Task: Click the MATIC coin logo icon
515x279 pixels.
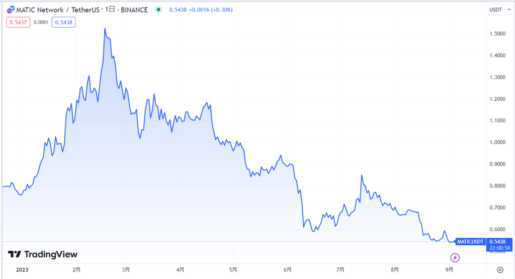Action: tap(10, 10)
